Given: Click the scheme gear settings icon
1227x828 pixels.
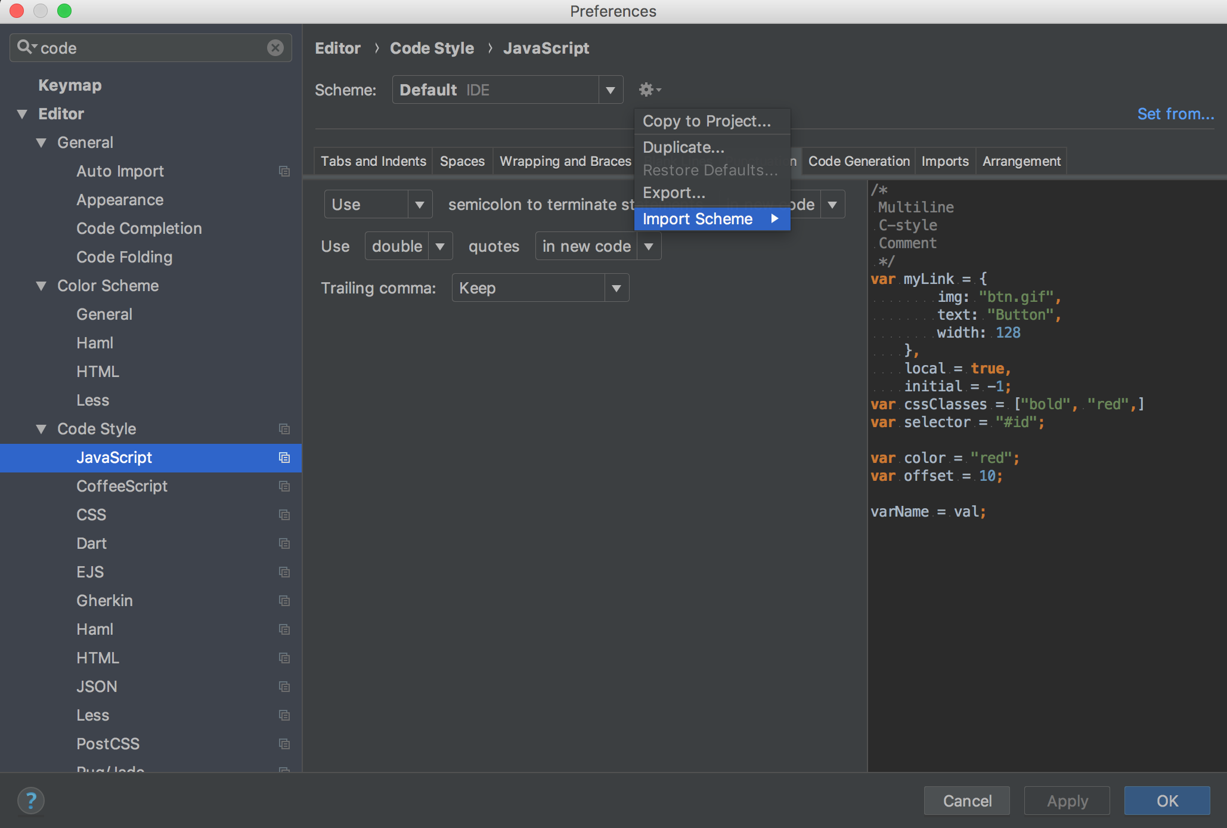Looking at the screenshot, I should 649,89.
